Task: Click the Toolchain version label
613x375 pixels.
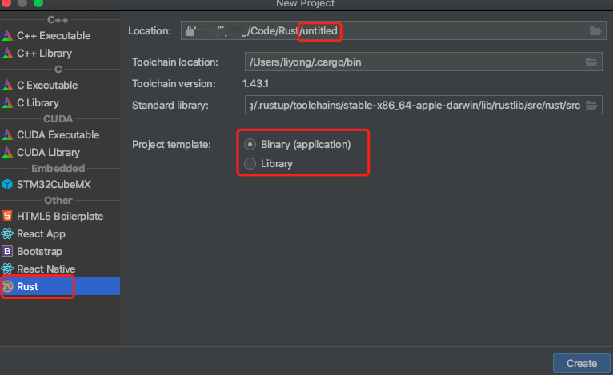Action: [x=174, y=84]
